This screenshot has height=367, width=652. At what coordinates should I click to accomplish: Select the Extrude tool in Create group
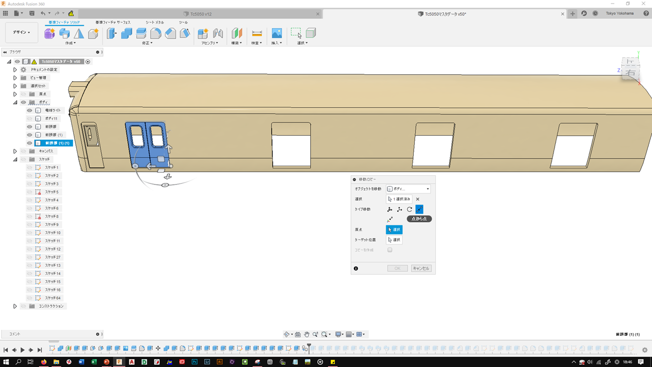[x=65, y=34]
